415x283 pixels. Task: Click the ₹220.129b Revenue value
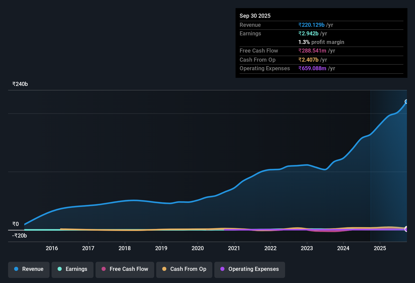[311, 25]
